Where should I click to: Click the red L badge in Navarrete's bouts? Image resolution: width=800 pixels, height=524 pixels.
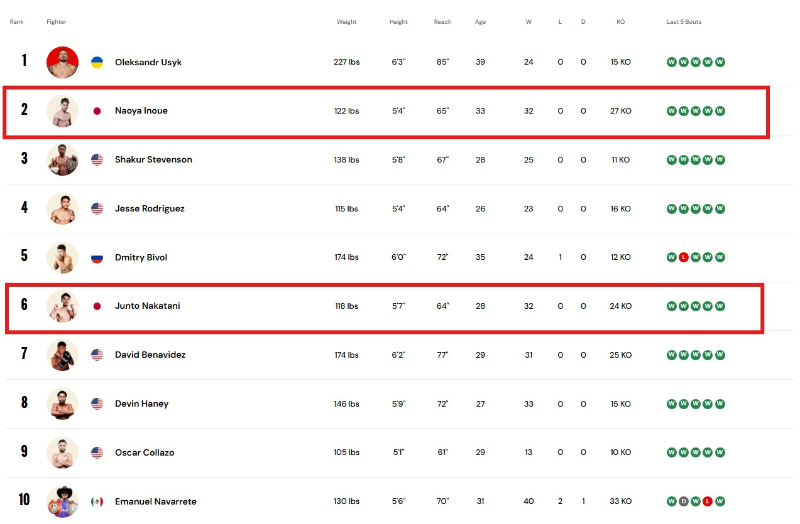(708, 501)
